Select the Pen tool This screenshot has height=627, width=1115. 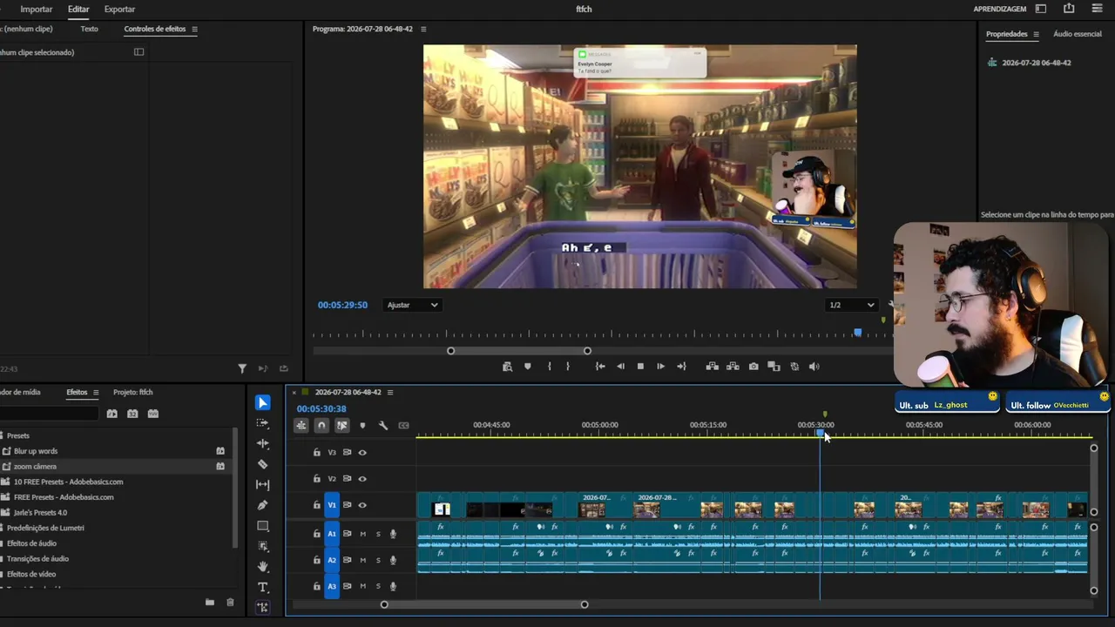pyautogui.click(x=262, y=505)
